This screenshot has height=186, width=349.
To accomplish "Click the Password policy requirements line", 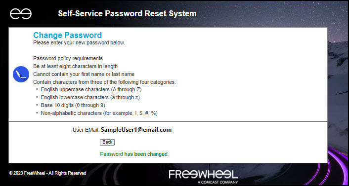I will [x=68, y=58].
